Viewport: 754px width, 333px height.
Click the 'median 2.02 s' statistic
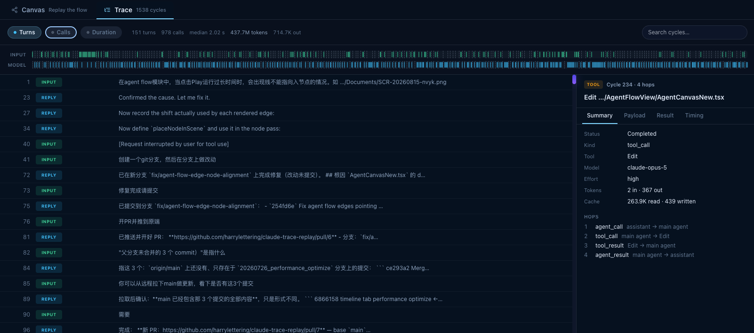207,32
